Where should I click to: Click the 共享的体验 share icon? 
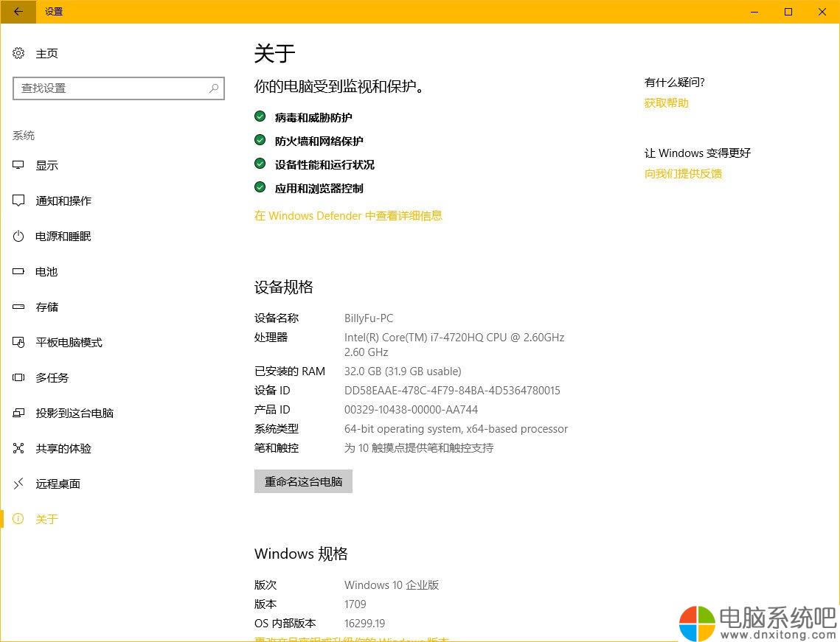(18, 448)
